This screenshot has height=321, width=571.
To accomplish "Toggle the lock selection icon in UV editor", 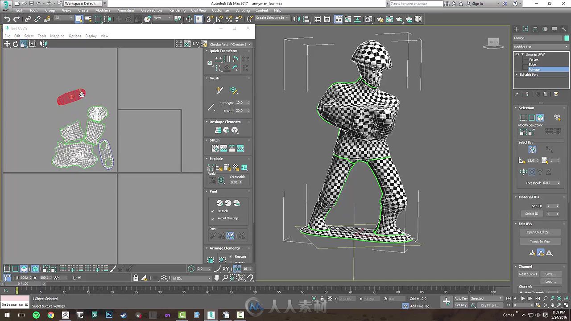I will pos(136,278).
